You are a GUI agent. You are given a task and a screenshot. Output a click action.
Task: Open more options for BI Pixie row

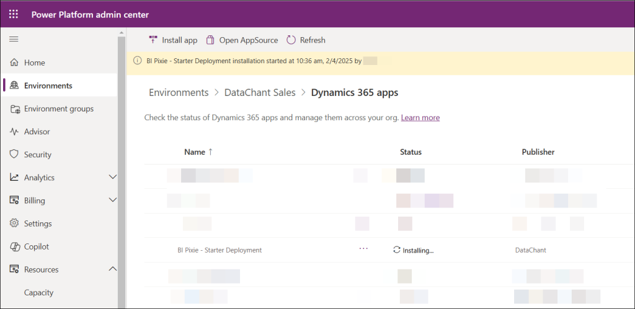(x=363, y=249)
